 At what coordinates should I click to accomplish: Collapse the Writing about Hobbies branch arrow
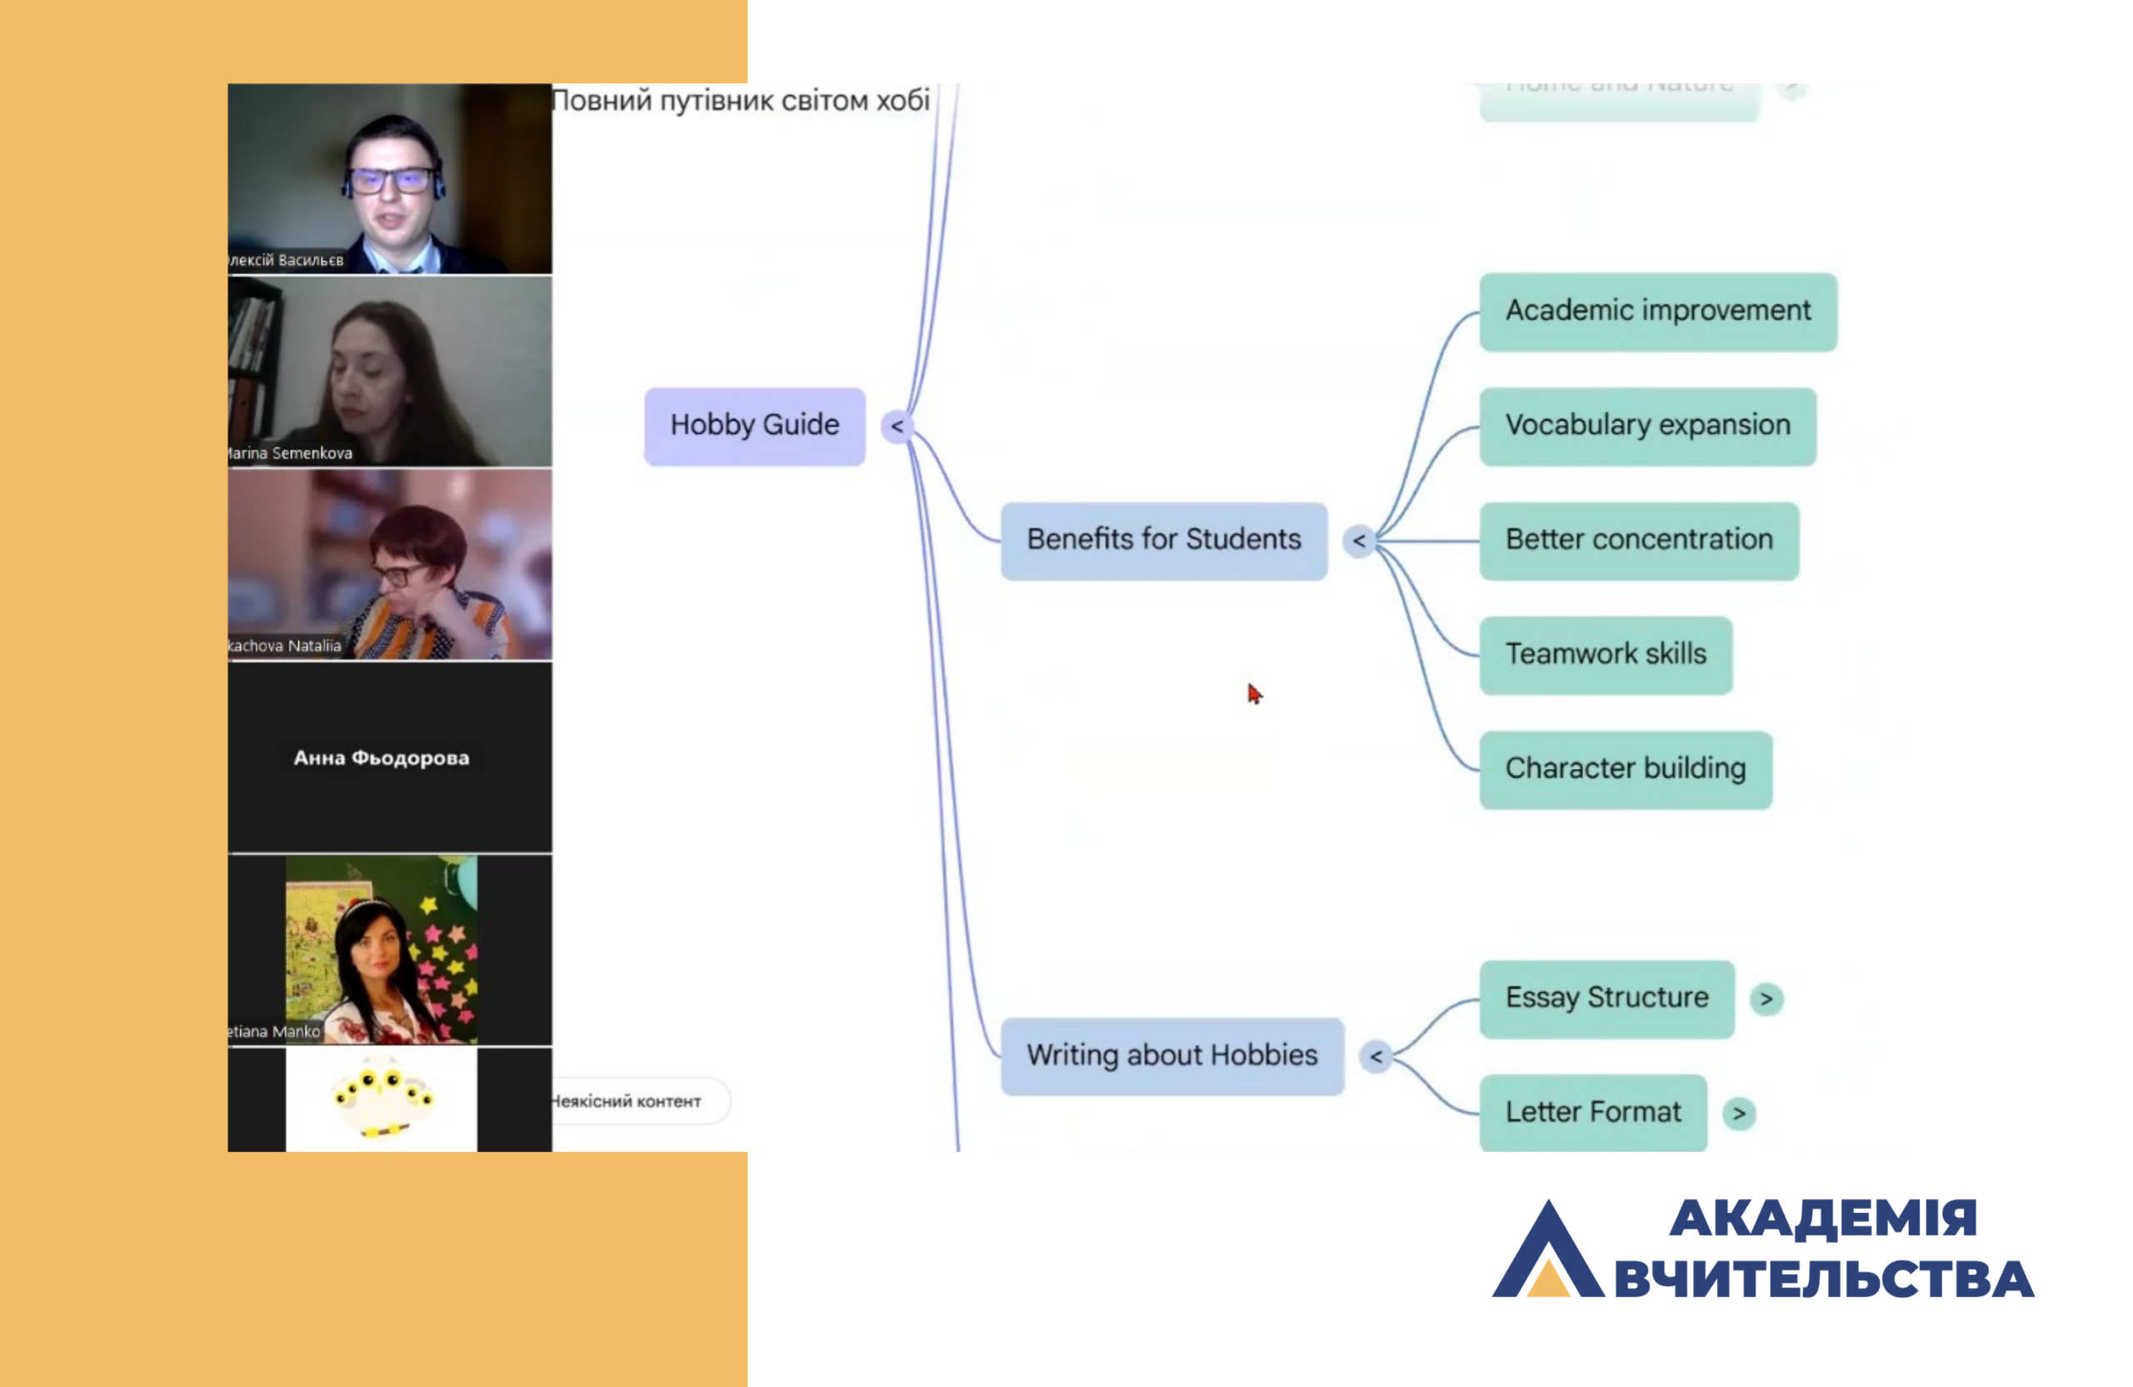tap(1376, 1057)
